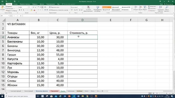Click the increase font size icon
Viewport: 175px width, 98px height.
point(34,7)
